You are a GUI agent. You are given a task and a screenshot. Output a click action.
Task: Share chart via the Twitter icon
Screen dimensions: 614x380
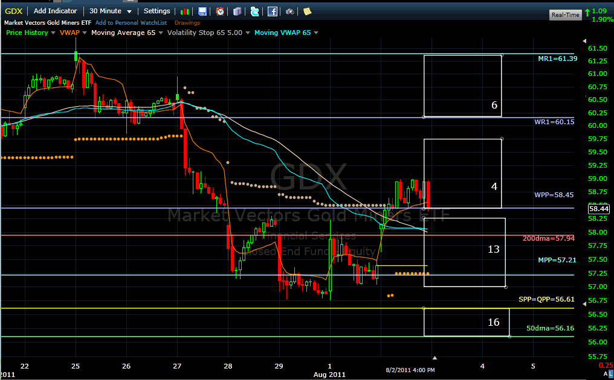tap(254, 11)
